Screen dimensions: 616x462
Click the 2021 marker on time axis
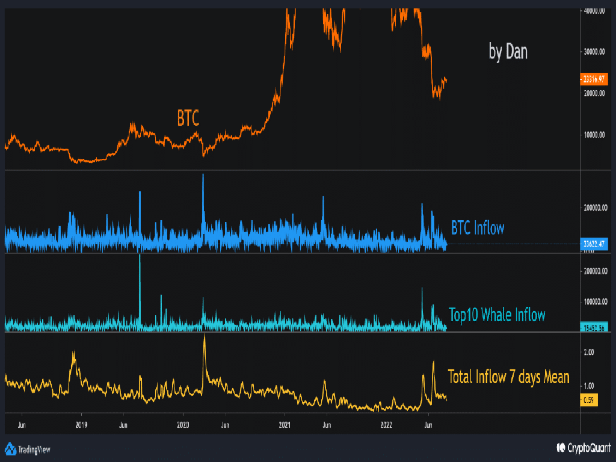(285, 424)
